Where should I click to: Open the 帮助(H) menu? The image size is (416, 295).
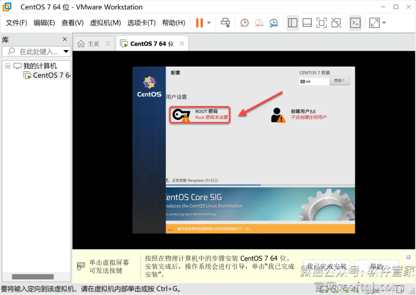(x=173, y=23)
